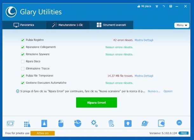Image resolution: width=194 pixels, height=140 pixels.
Task: Open the Menu dropdown
Action: 182,25
